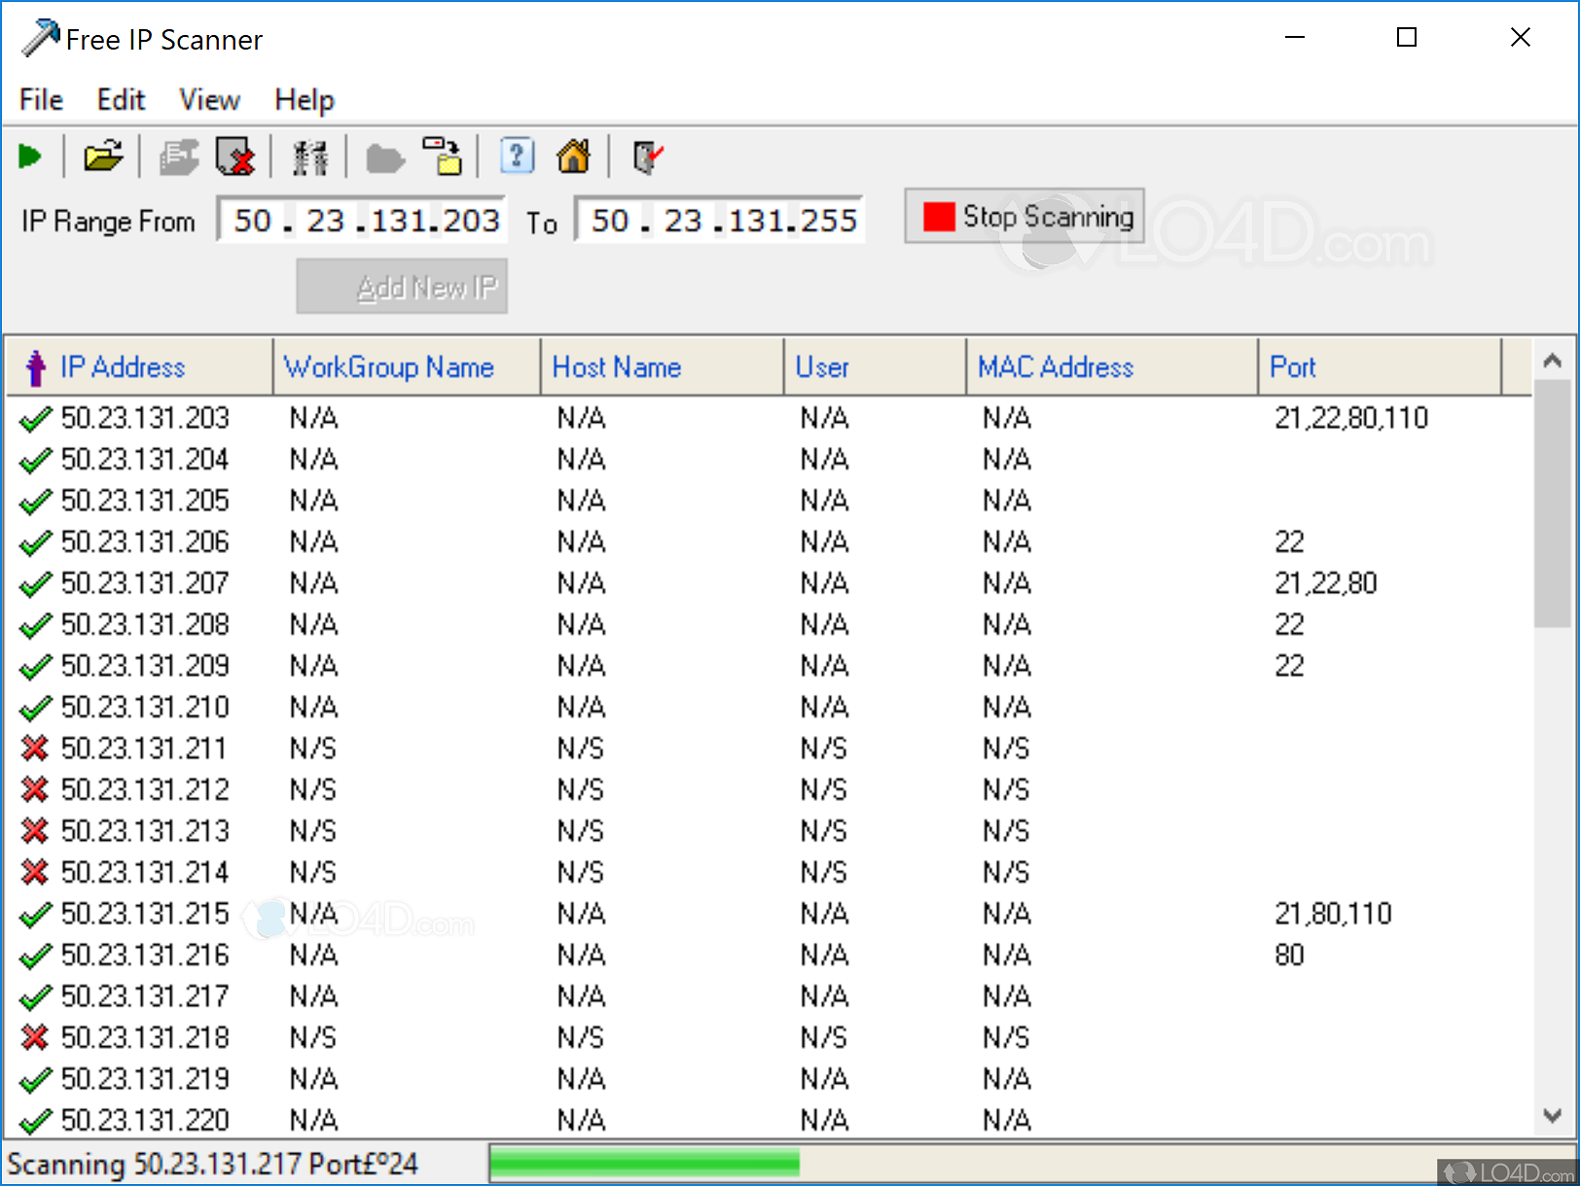Screen dimensions: 1580x1186
Task: Open a saved scan file
Action: click(103, 156)
